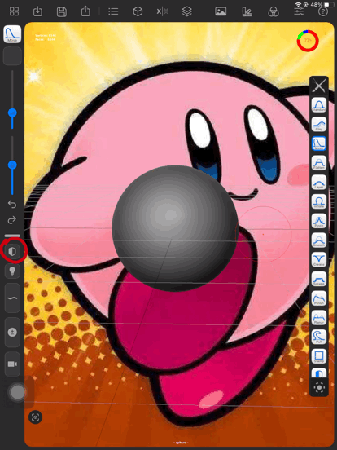
Task: Select the square Stamp brush
Action: point(319,356)
